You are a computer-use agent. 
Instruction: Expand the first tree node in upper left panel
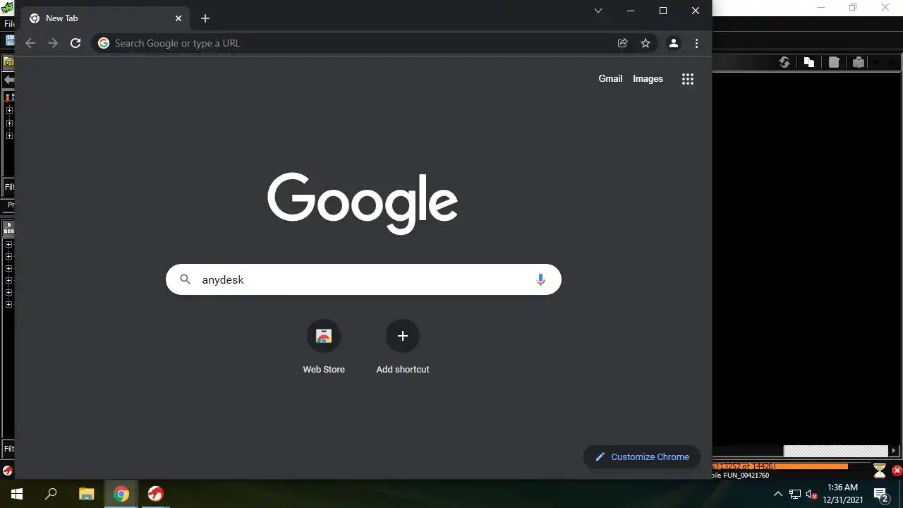9,110
